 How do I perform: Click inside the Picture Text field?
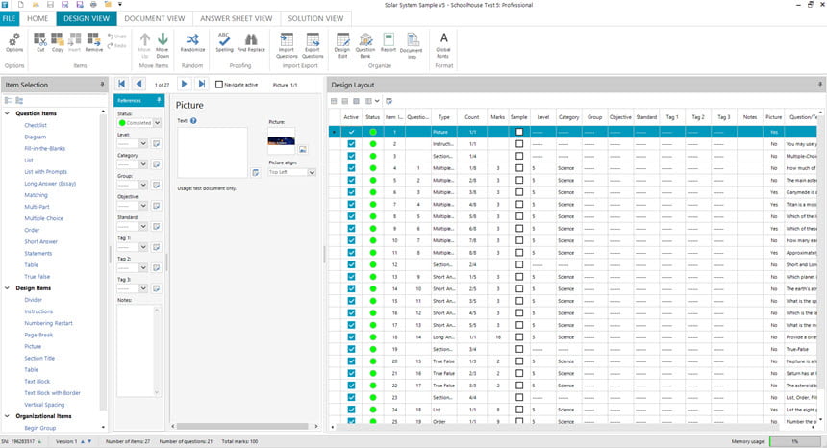coord(213,152)
